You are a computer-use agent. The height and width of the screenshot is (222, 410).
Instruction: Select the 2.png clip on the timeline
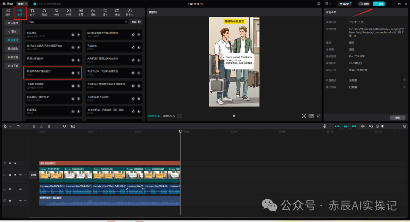[109, 175]
